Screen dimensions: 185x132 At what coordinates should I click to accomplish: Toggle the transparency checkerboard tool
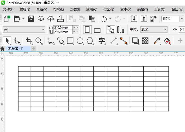(145, 41)
